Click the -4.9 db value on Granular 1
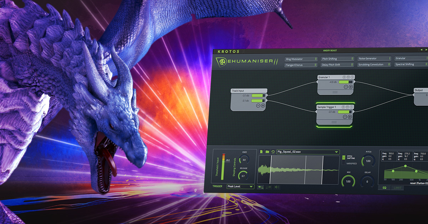This screenshot has height=224, width=428. (333, 82)
